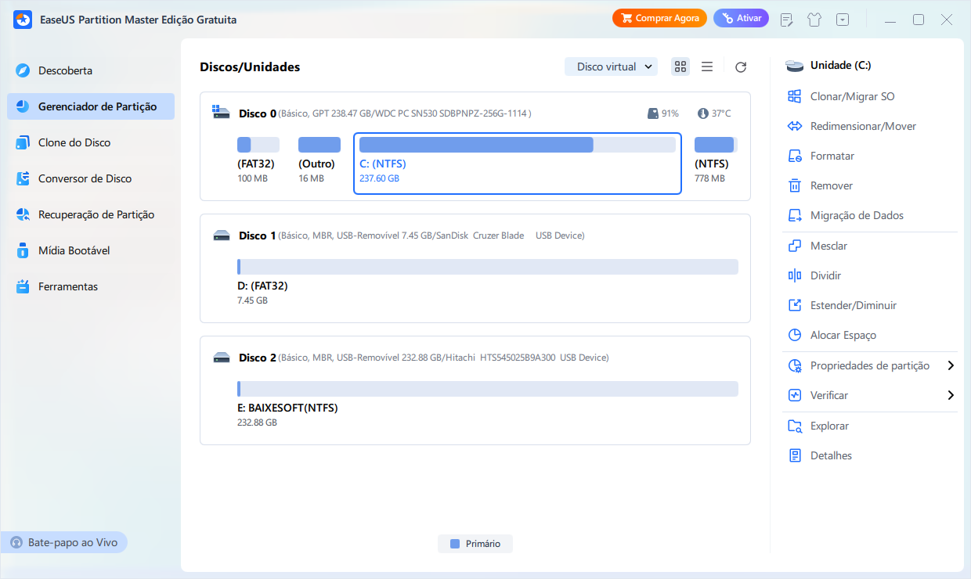The height and width of the screenshot is (579, 971).
Task: Switch to grid view of disks
Action: [x=680, y=67]
